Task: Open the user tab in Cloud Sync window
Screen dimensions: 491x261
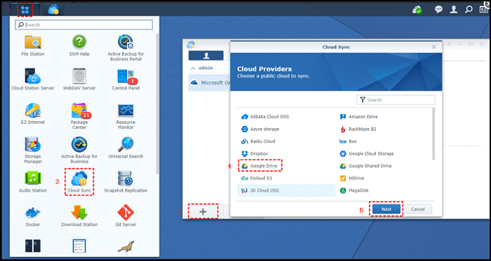Action: click(x=206, y=55)
